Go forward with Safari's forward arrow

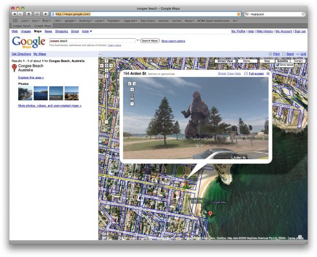pyautogui.click(x=20, y=14)
